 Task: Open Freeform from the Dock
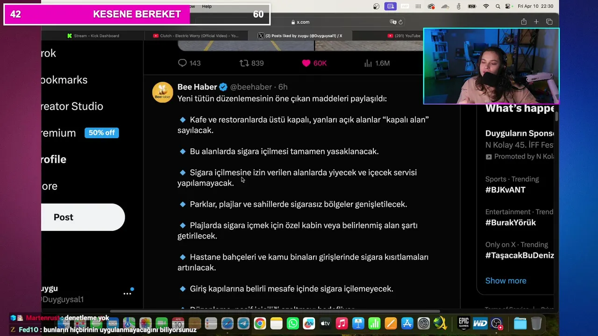click(x=309, y=323)
